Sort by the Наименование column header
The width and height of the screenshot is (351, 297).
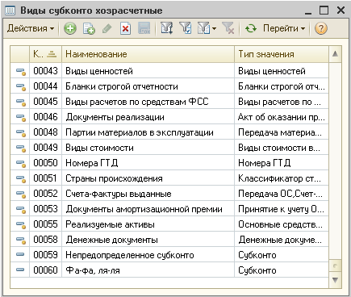(x=148, y=54)
